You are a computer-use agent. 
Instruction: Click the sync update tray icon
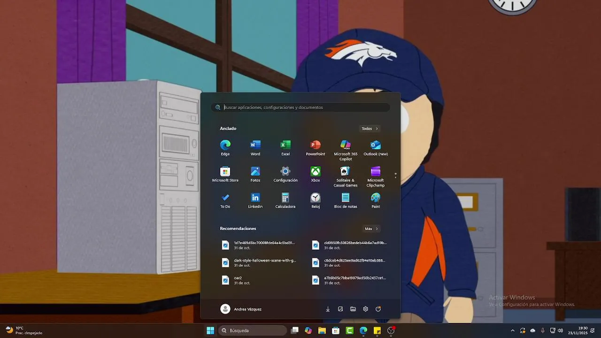(x=523, y=330)
